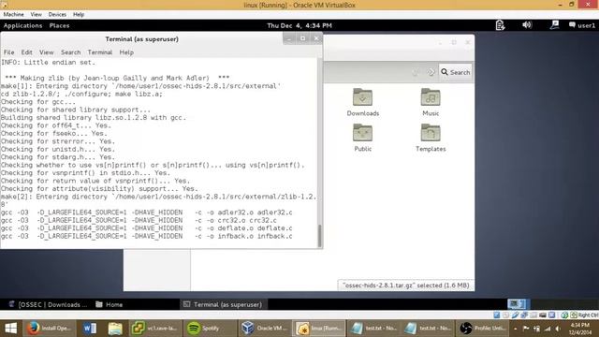Open the Action Center flag in Windows tray
Viewport: 599px width, 337px height.
click(526, 329)
